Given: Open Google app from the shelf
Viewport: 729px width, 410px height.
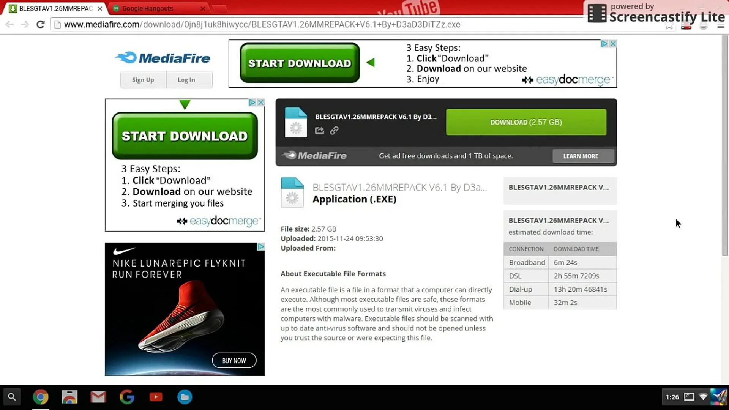Looking at the screenshot, I should point(127,397).
